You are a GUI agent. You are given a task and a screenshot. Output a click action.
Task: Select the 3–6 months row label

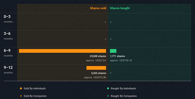click(x=8, y=36)
